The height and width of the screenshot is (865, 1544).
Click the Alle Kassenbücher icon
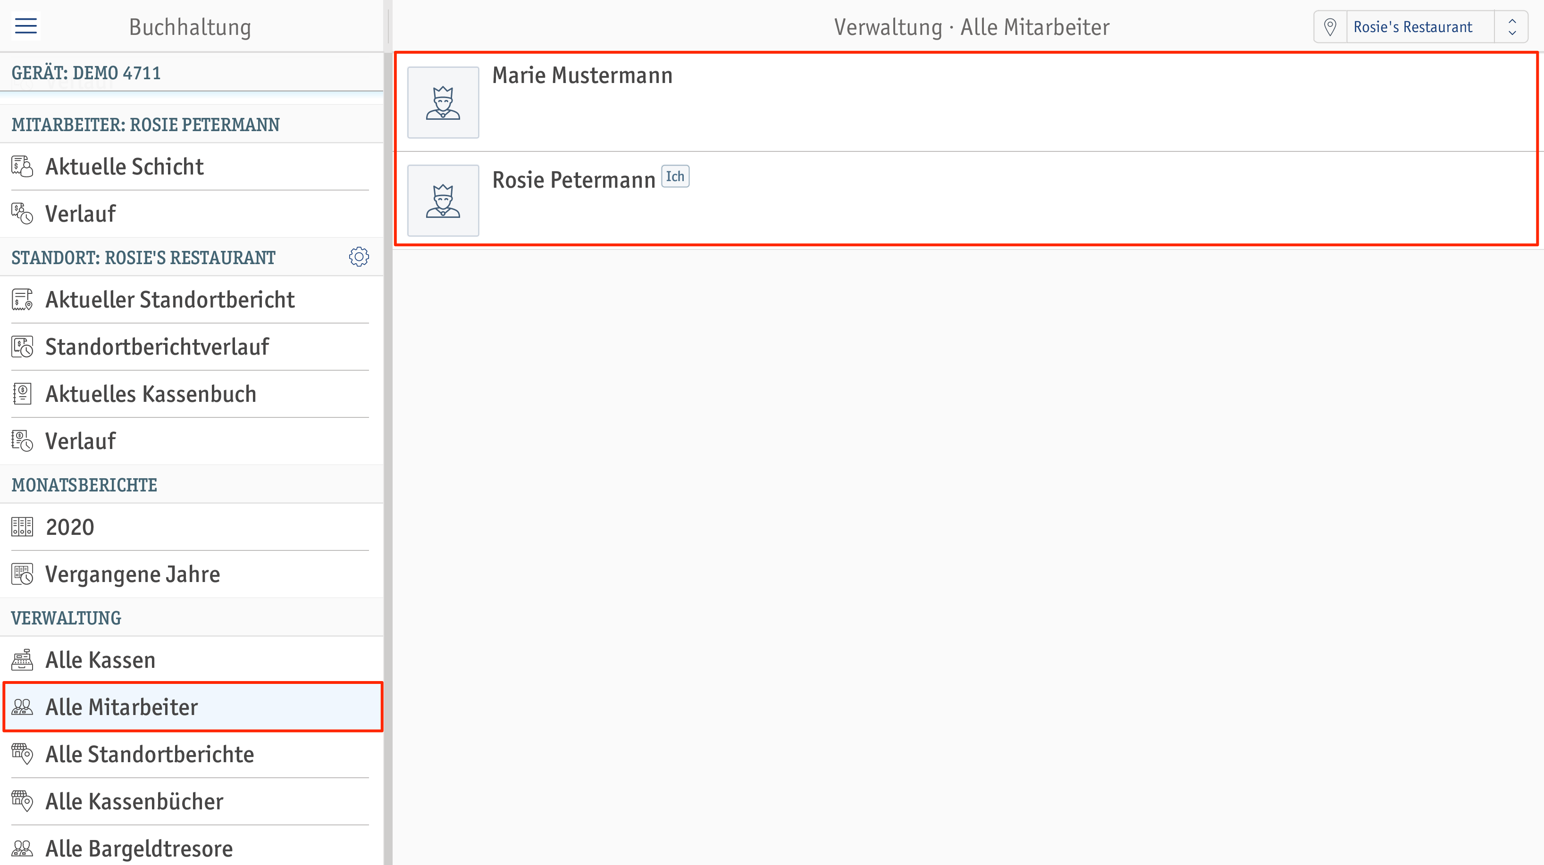click(22, 802)
